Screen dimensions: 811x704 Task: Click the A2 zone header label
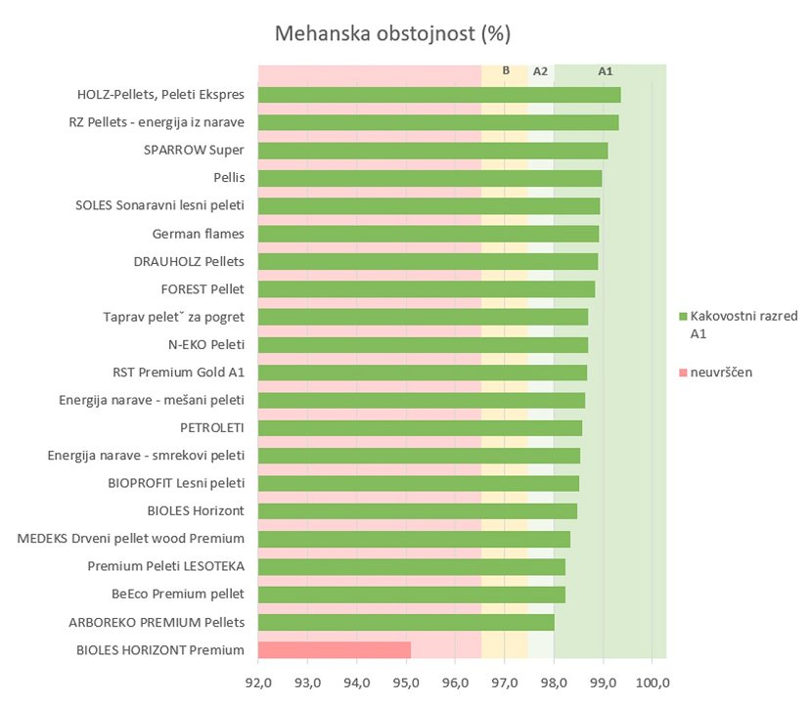pos(540,71)
